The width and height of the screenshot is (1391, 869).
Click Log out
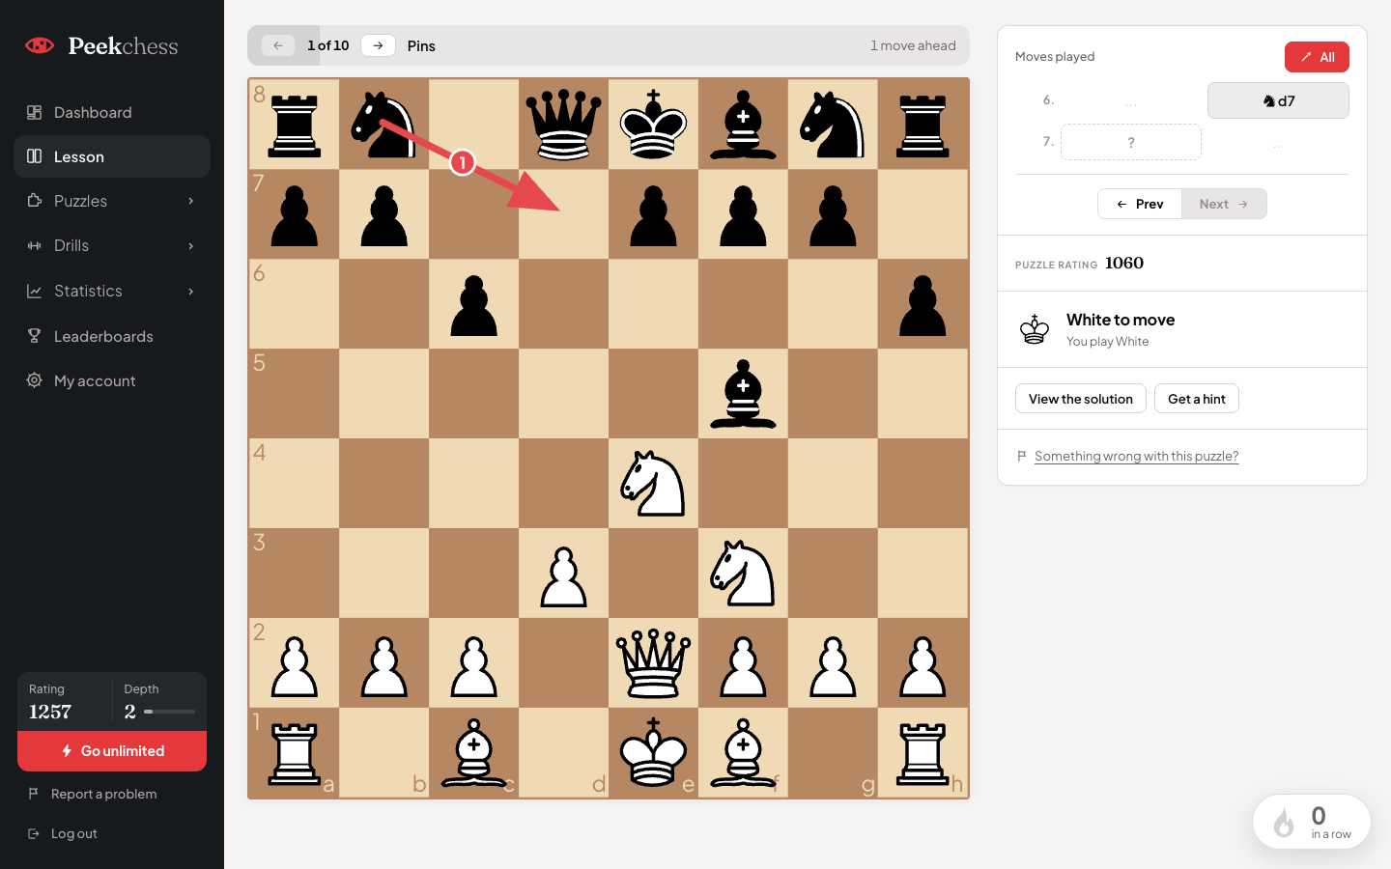74,833
